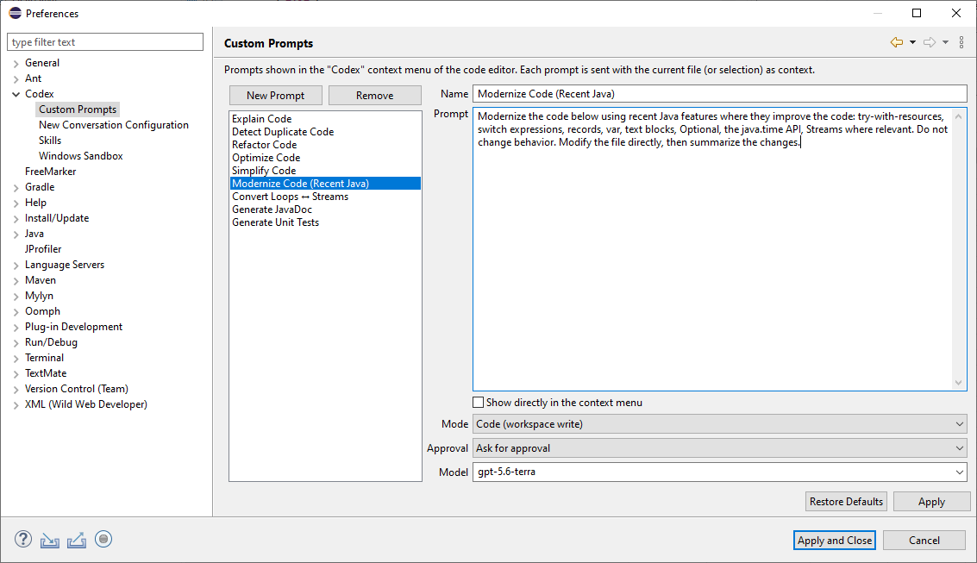Screen dimensions: 977x563
Task: Open the three-dot view menu
Action: (x=961, y=42)
